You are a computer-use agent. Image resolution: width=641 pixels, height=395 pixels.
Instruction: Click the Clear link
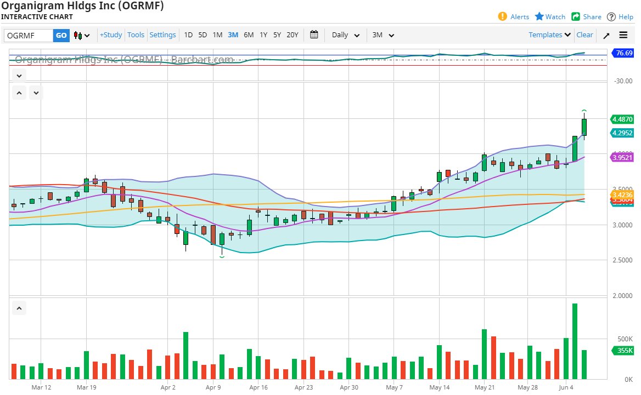[584, 35]
